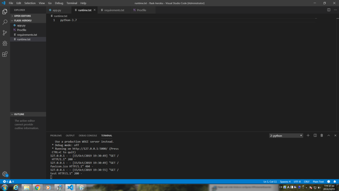339x191 pixels.
Task: Switch to the Output panel tab
Action: pos(70,136)
